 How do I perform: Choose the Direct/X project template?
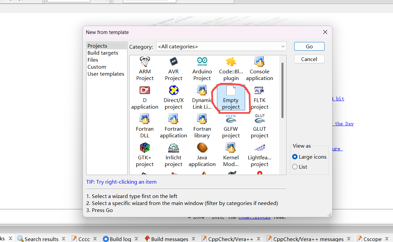click(x=173, y=98)
